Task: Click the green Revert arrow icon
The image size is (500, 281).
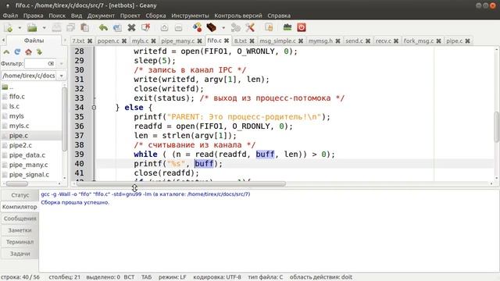Action: 103,28
